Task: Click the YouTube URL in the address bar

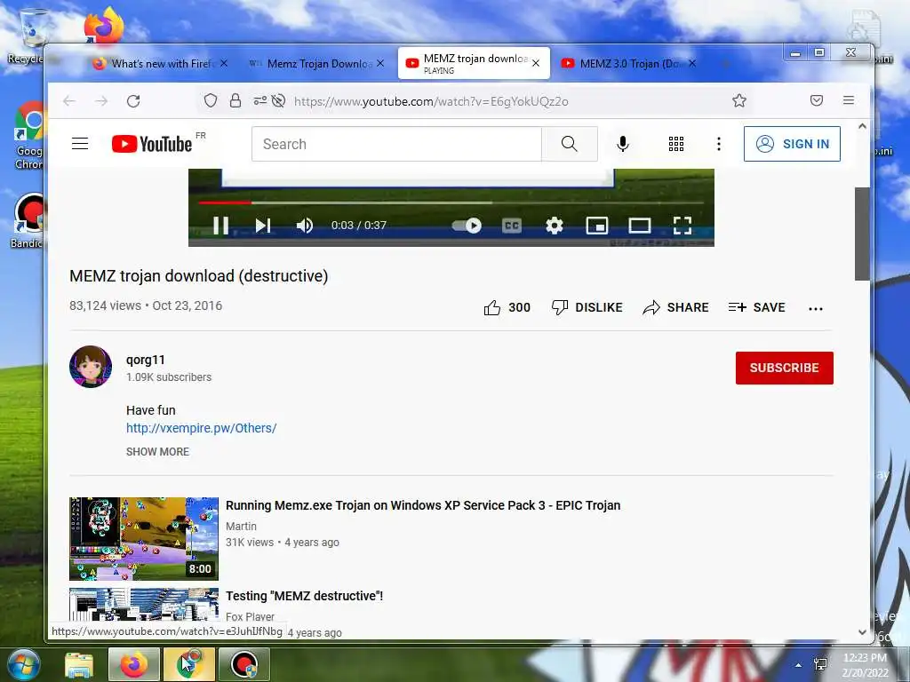Action: 431,101
